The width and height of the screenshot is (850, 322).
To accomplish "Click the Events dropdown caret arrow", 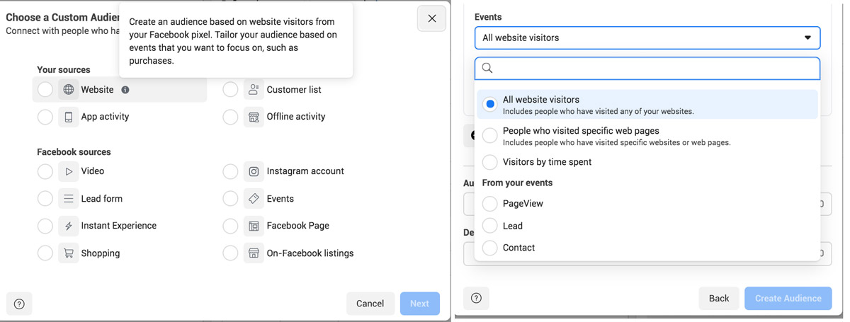I will (x=807, y=38).
